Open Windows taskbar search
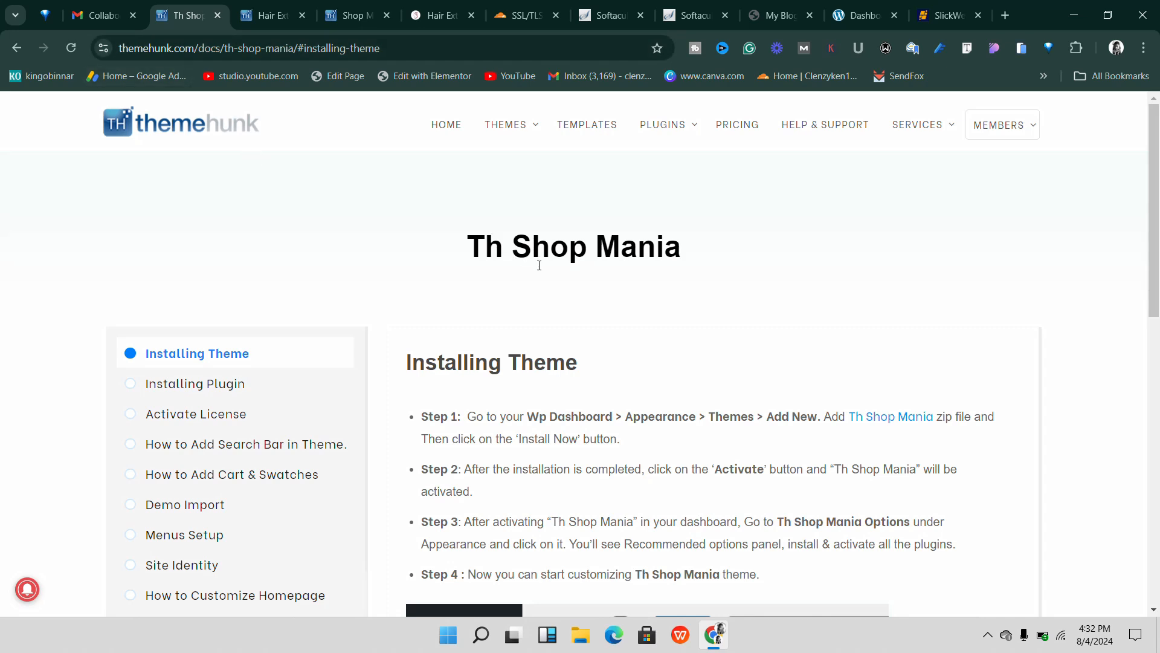 481,635
